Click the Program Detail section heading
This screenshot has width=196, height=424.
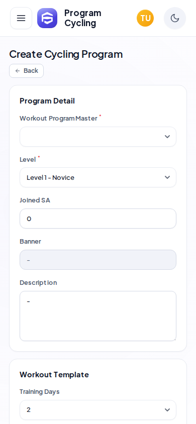click(47, 101)
